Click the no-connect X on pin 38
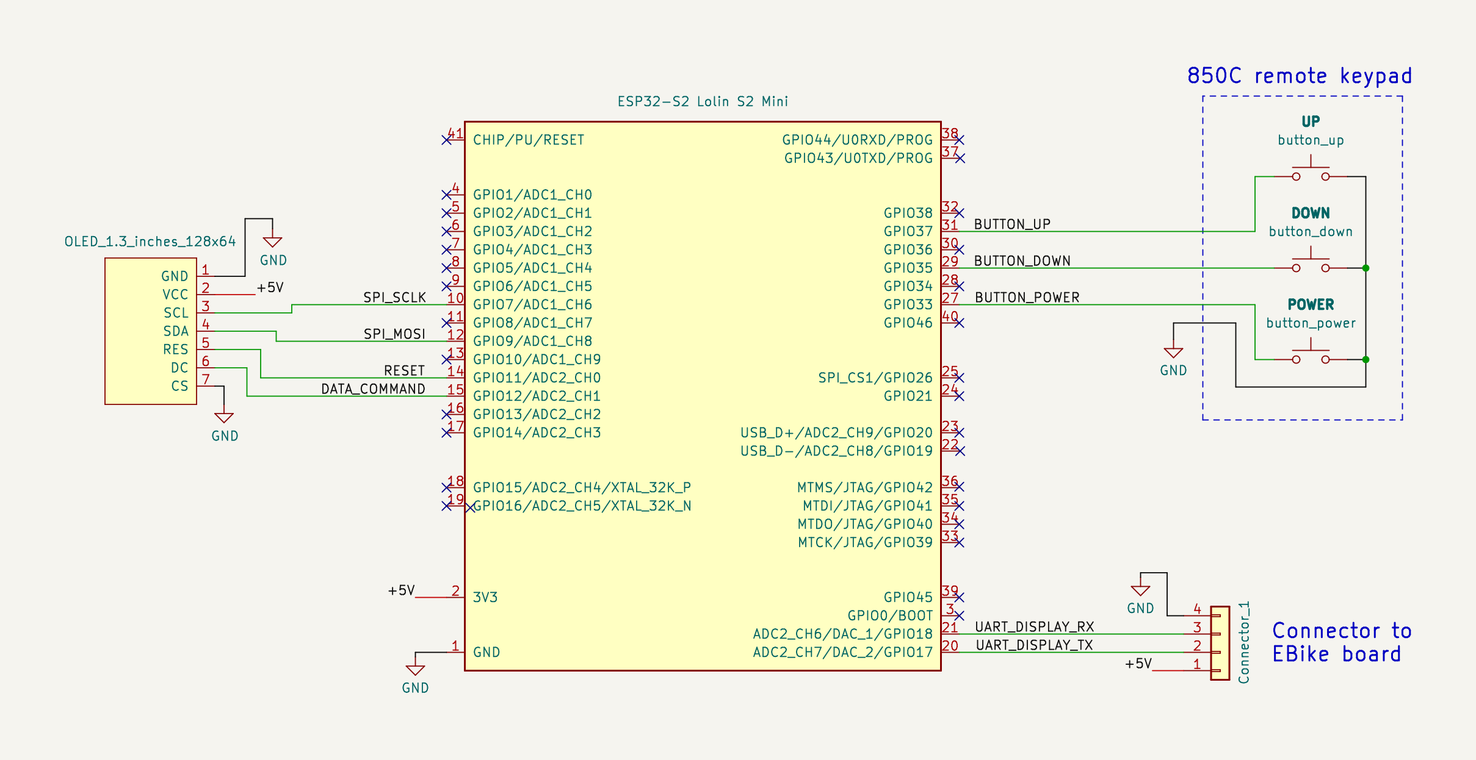The height and width of the screenshot is (760, 1476). click(959, 140)
